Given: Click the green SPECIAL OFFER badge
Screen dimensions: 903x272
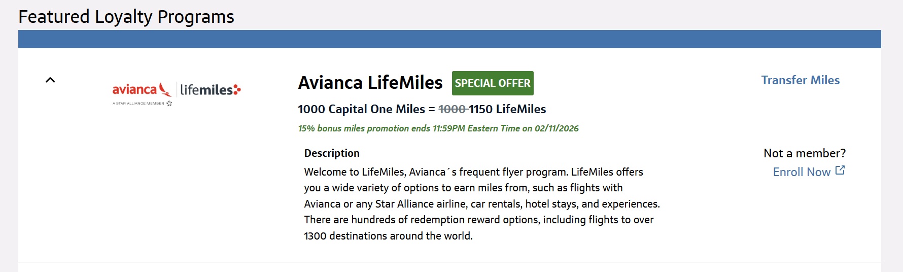Looking at the screenshot, I should point(492,83).
